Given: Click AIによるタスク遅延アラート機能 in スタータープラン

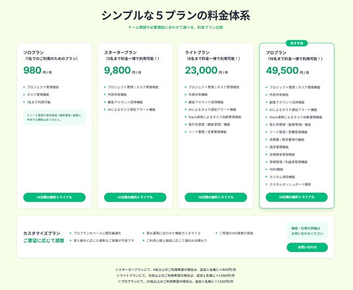Looking at the screenshot, I should pyautogui.click(x=132, y=109).
